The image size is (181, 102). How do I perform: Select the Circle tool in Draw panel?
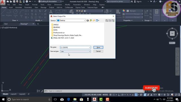[x=15, y=13]
